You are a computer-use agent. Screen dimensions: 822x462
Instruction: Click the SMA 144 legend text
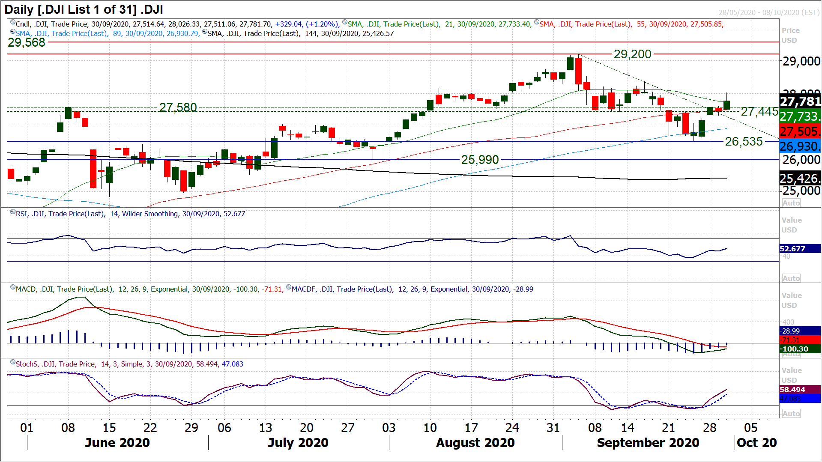click(x=301, y=33)
